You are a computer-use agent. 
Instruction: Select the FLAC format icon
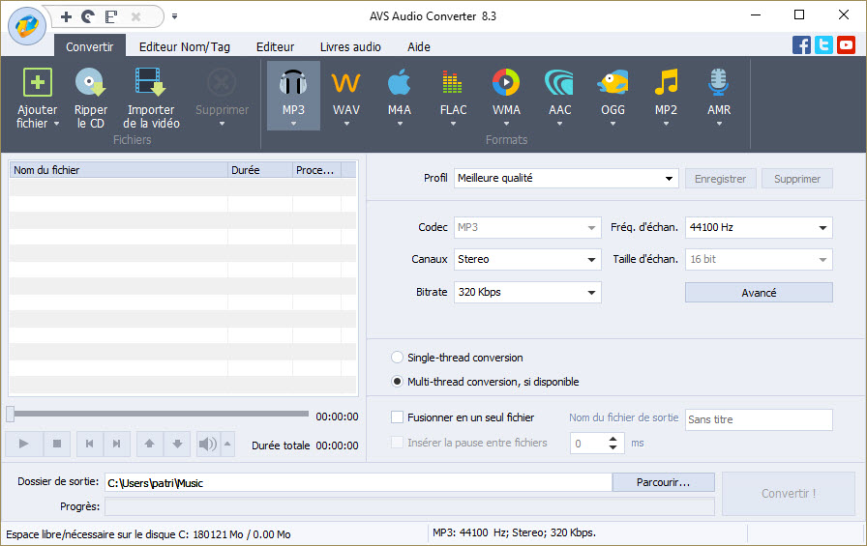pos(453,83)
